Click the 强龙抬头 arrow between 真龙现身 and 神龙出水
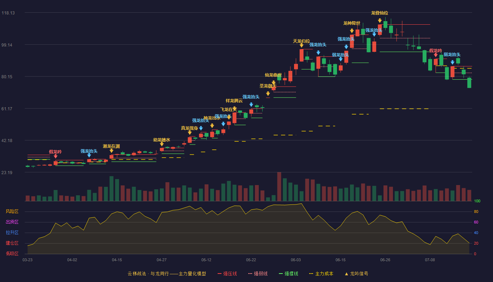 [x=201, y=128]
